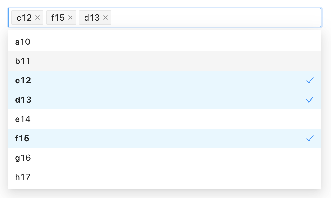Deselect c12 in the options list
The image size is (331, 198).
[151, 80]
